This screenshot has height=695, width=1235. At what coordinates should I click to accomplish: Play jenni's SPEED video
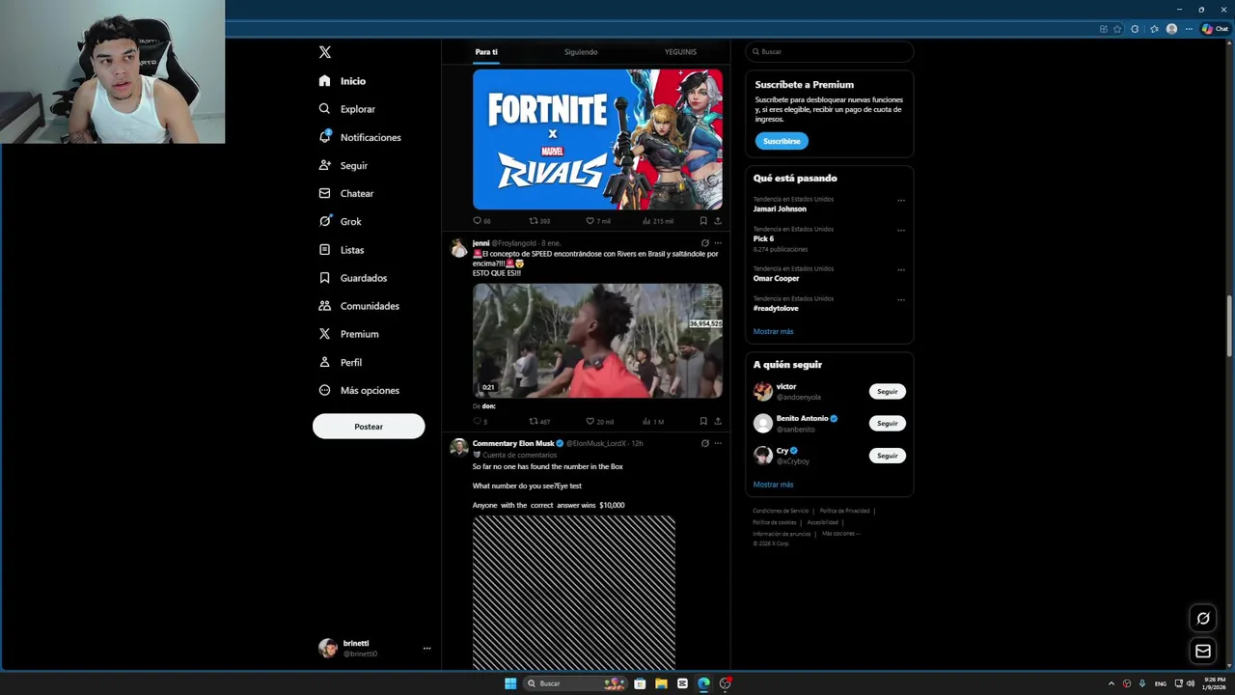click(597, 341)
